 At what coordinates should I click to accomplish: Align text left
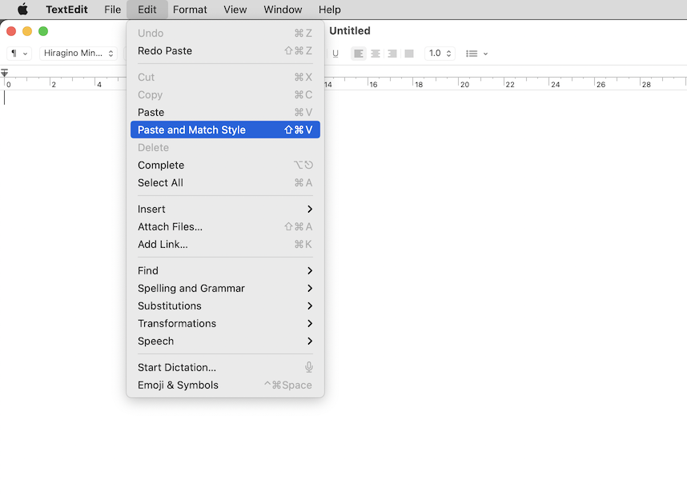point(359,54)
